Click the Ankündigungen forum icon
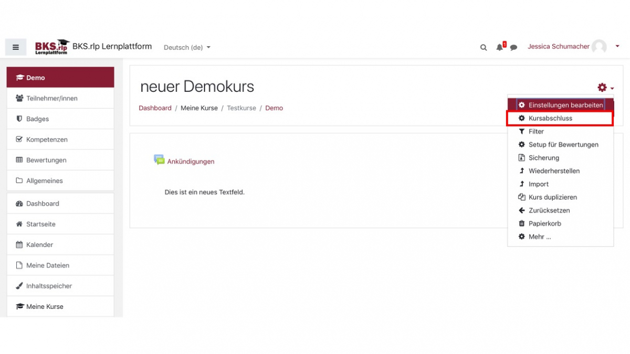 tap(159, 160)
